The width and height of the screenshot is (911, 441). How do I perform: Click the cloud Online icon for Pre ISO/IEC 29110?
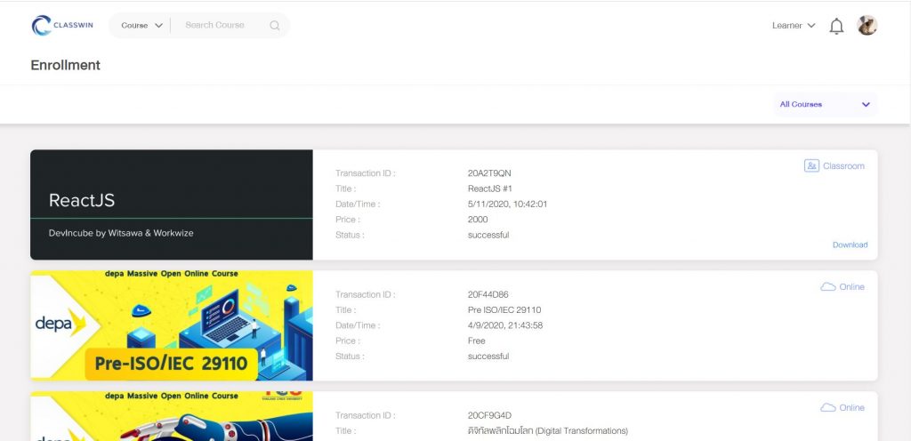coord(828,287)
